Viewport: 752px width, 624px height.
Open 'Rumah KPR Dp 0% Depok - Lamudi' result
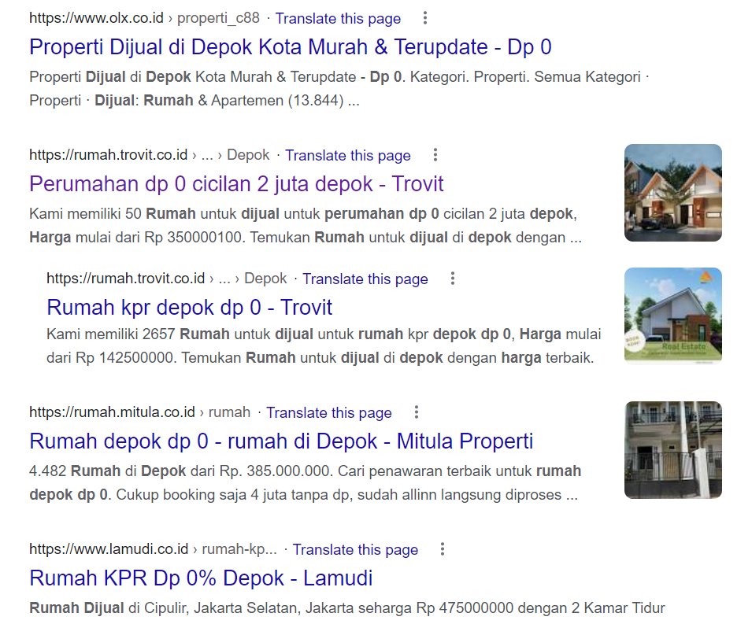(201, 578)
